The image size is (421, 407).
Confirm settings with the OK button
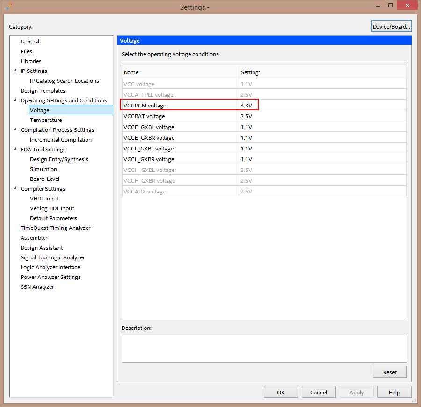(281, 392)
